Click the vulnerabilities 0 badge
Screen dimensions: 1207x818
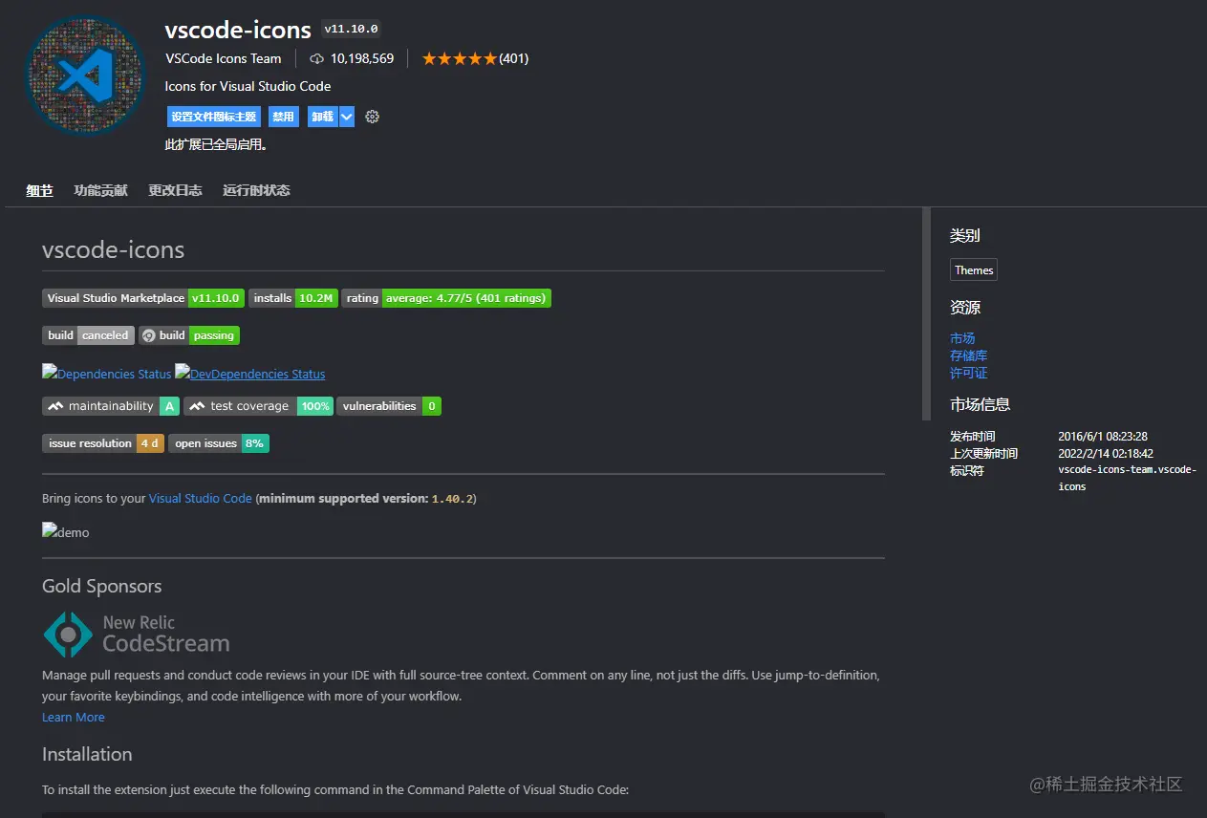(x=389, y=406)
